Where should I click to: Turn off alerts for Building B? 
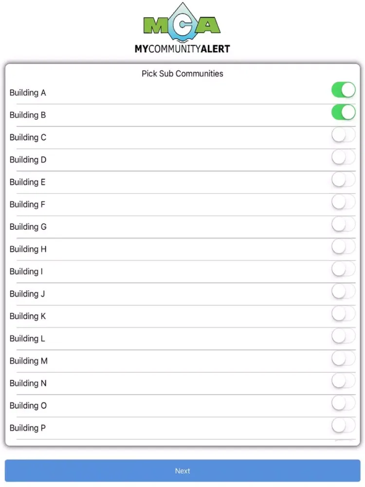[343, 112]
